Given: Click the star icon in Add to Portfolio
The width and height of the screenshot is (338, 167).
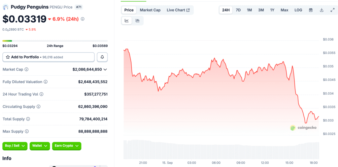Looking at the screenshot, I should 8,57.
